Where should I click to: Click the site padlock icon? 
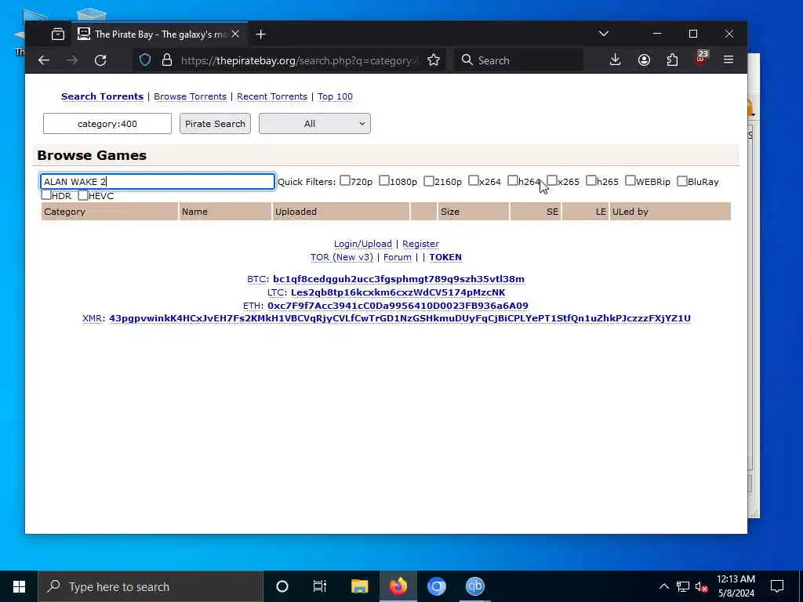pyautogui.click(x=167, y=60)
